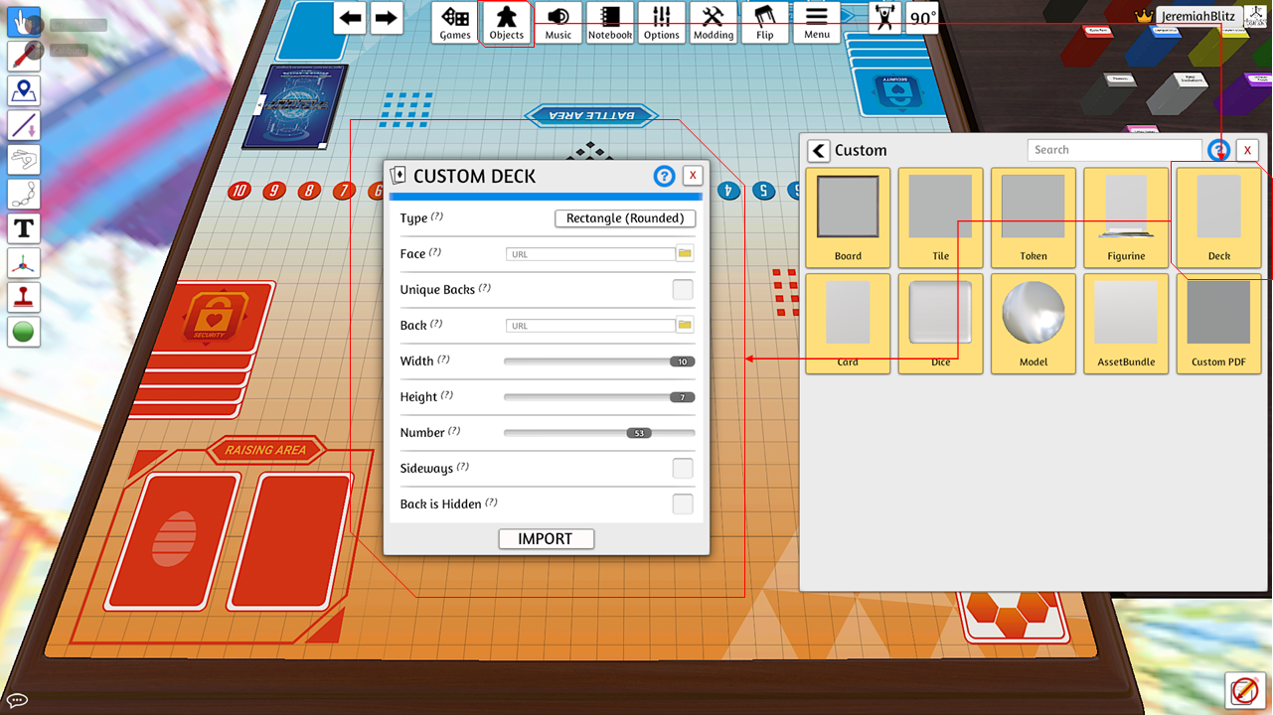This screenshot has height=715, width=1273.
Task: Click the IMPORT button
Action: click(546, 538)
